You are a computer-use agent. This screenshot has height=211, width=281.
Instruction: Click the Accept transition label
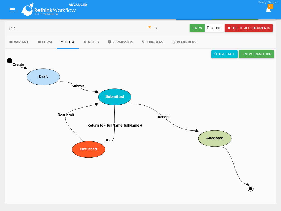(164, 117)
